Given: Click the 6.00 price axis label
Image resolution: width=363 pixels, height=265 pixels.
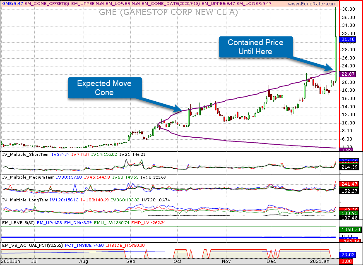Looking at the screenshot, I should point(347,139).
